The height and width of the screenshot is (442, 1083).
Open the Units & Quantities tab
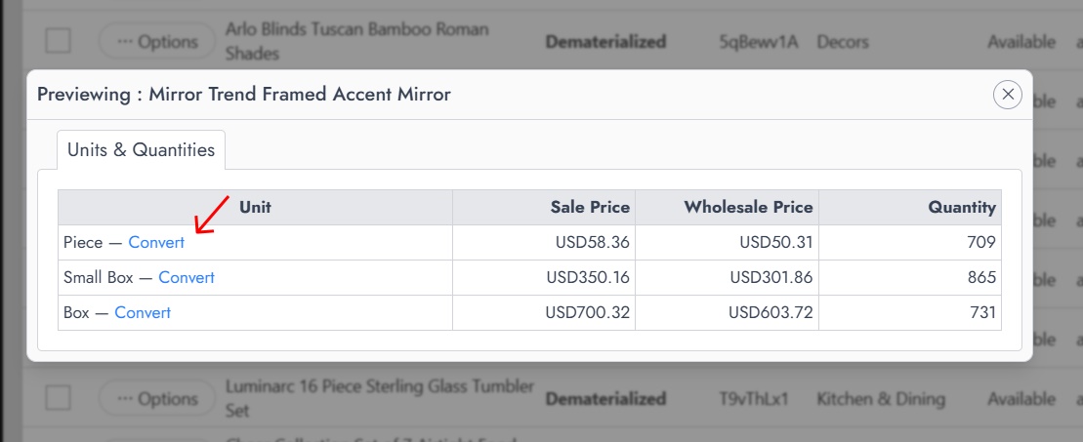coord(141,150)
